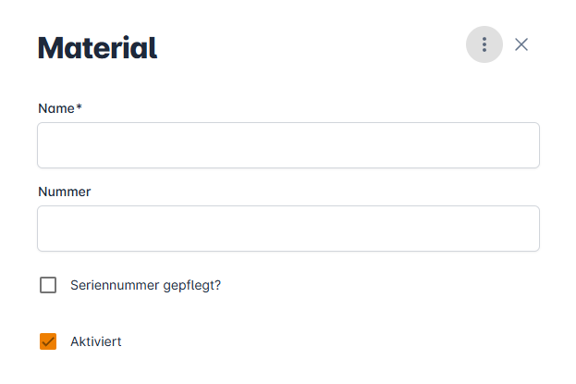The width and height of the screenshot is (576, 384).
Task: Click the 'Aktiviert' label text
Action: (95, 341)
